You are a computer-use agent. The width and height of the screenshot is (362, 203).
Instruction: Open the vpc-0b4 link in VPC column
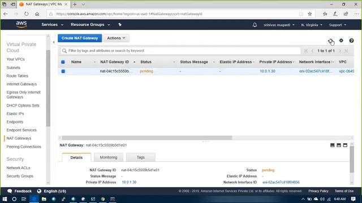[346, 72]
